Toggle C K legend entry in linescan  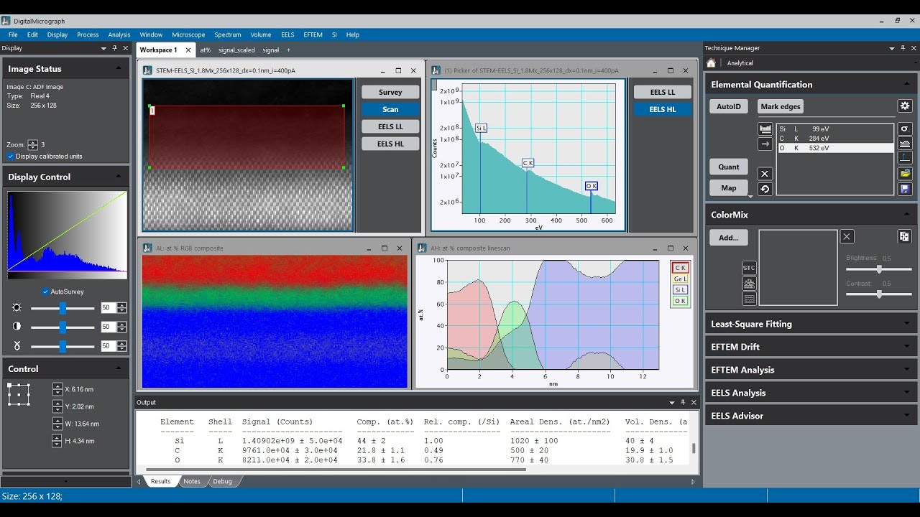pyautogui.click(x=680, y=268)
